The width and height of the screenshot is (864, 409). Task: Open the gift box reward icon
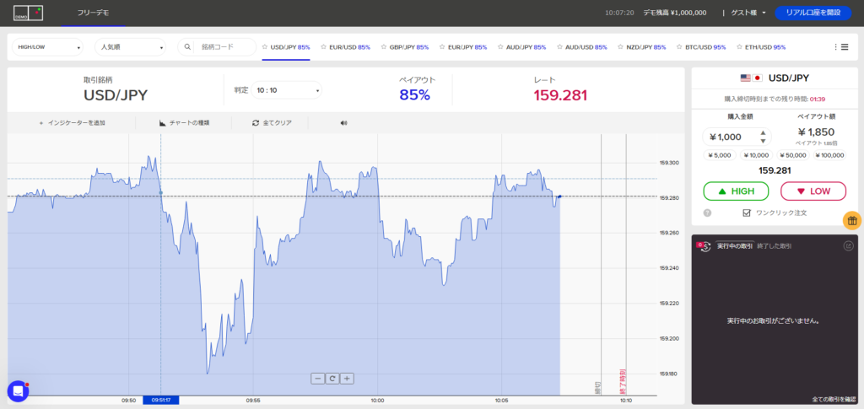851,221
